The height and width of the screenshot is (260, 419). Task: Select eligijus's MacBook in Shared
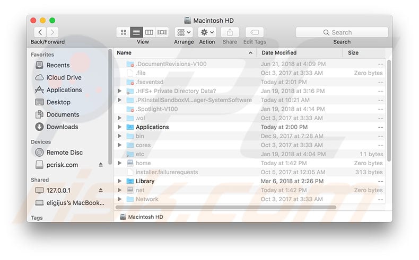click(x=69, y=203)
